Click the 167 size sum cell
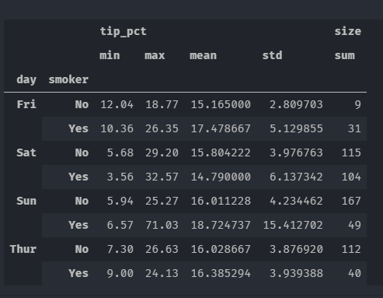Image resolution: width=383 pixels, height=298 pixels. pyautogui.click(x=351, y=201)
